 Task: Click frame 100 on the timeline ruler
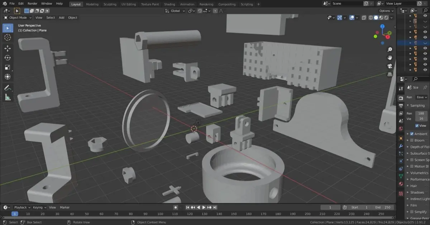click(x=160, y=214)
